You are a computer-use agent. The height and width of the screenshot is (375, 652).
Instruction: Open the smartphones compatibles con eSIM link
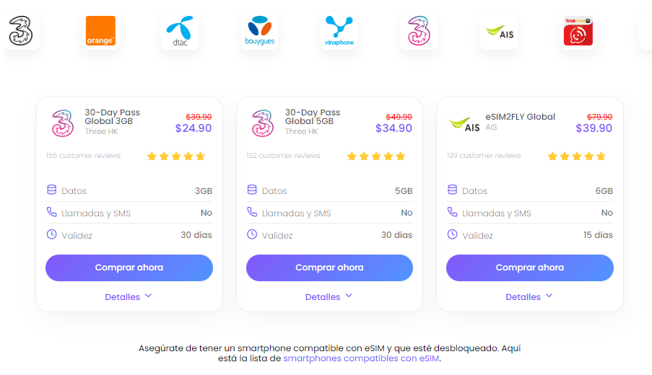click(x=361, y=358)
